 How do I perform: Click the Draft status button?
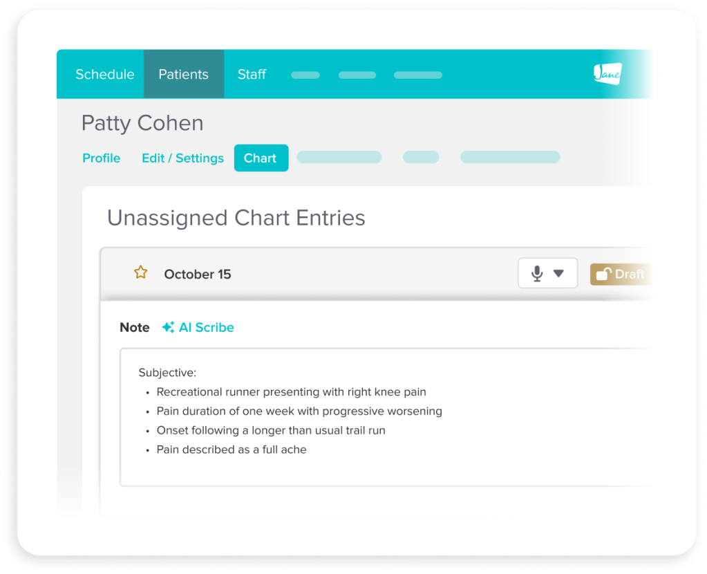622,273
